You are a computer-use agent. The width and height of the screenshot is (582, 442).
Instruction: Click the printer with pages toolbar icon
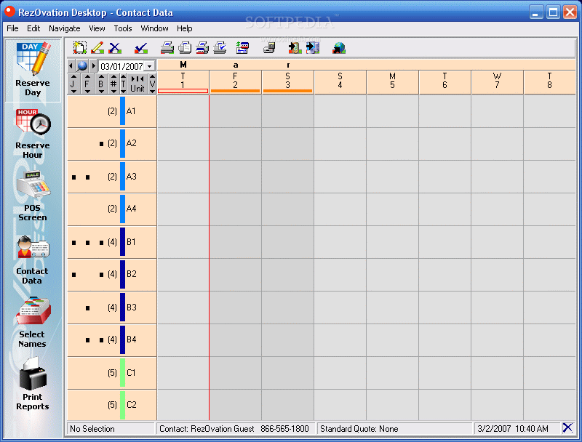click(x=185, y=48)
